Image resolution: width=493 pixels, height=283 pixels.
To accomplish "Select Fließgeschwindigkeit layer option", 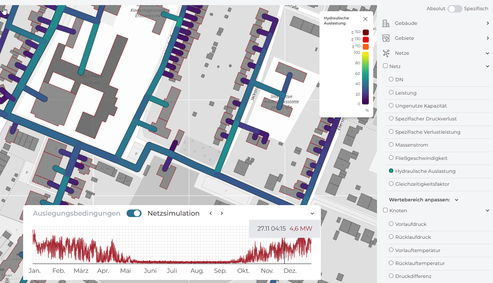I will (x=391, y=158).
